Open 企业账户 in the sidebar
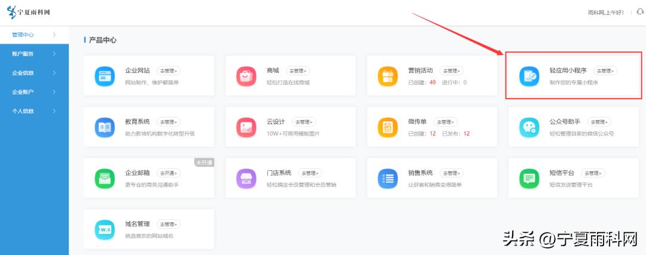Image resolution: width=646 pixels, height=255 pixels. [x=33, y=92]
